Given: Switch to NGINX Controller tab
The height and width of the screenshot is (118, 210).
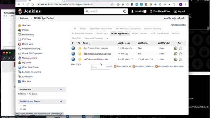Looking at the screenshot, I should [139, 33].
